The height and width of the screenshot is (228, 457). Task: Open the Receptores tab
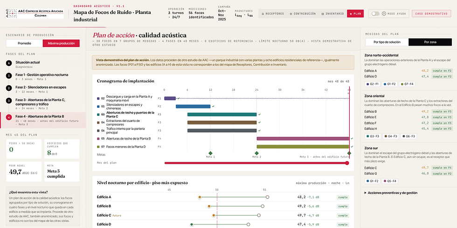pyautogui.click(x=273, y=13)
